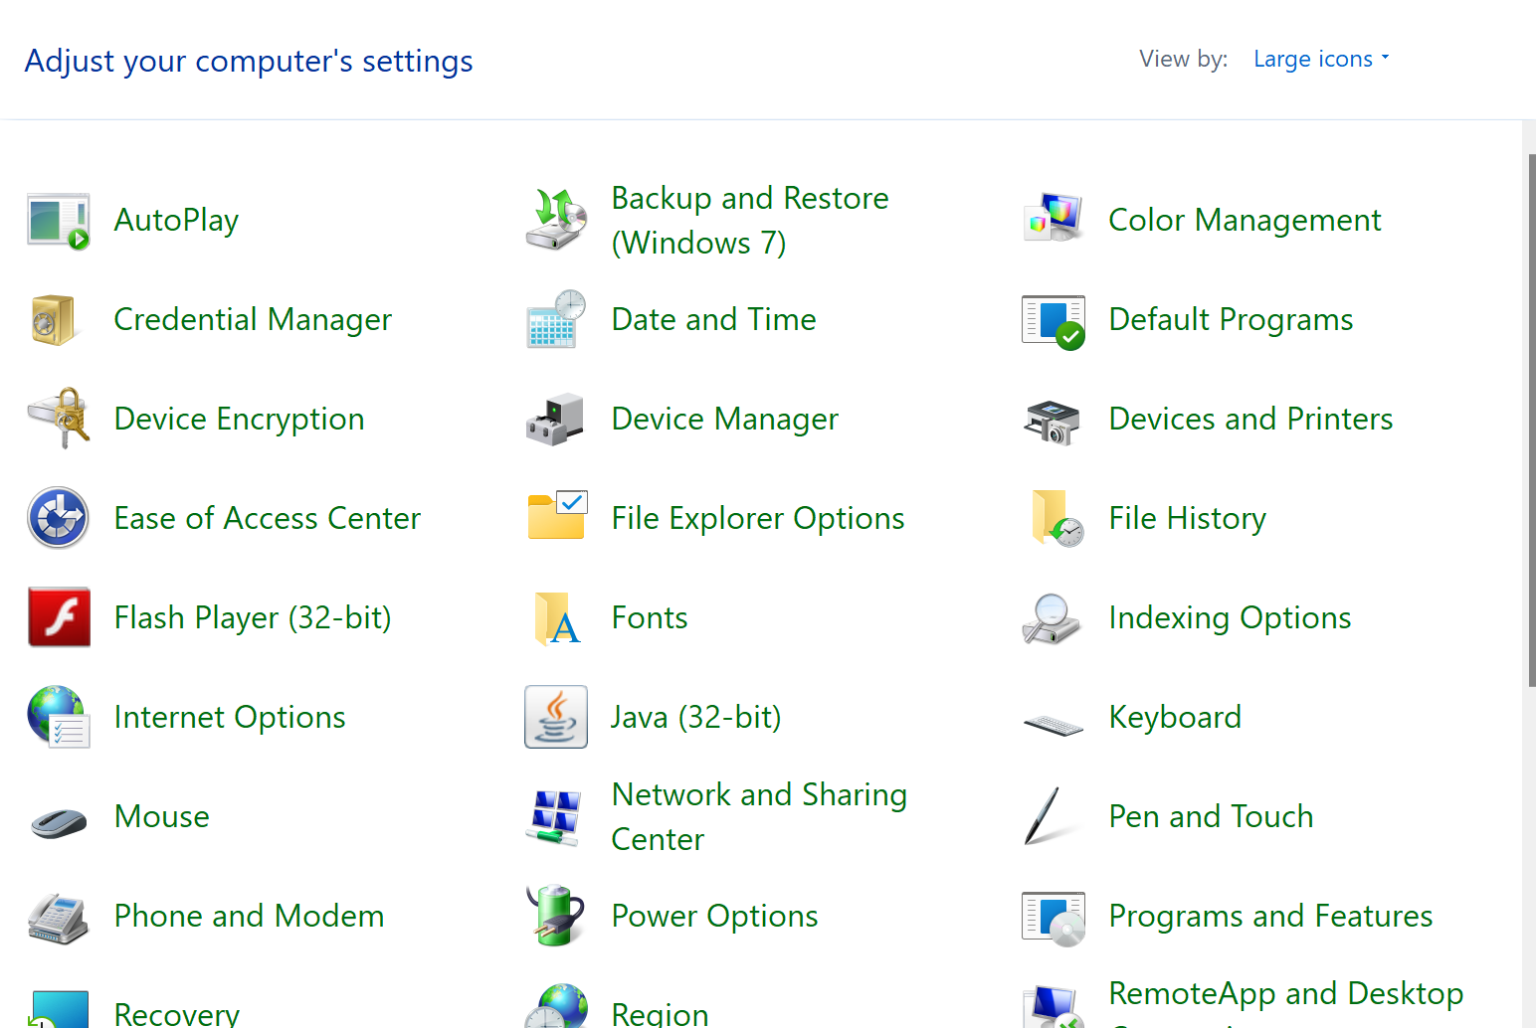Select the Pen and Touch link

(1211, 816)
